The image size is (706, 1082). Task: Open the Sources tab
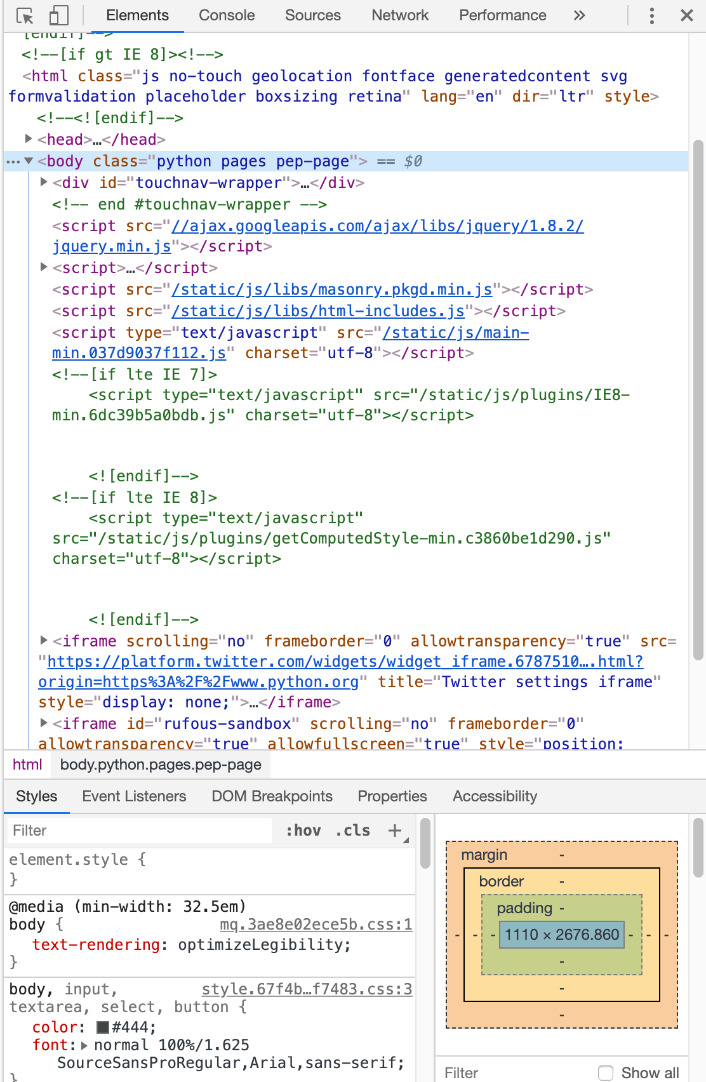(x=313, y=16)
